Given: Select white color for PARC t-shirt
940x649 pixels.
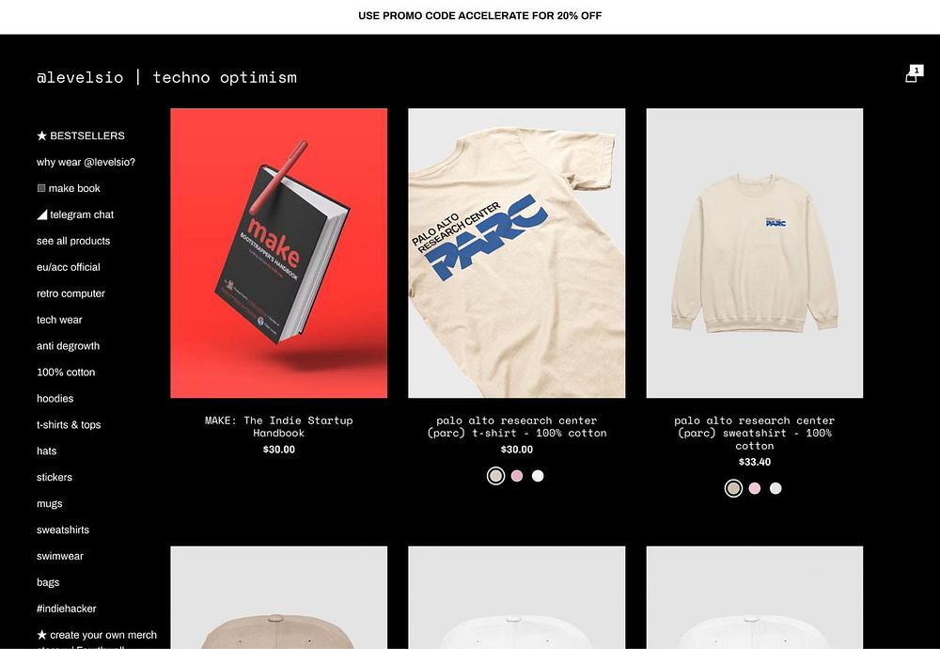Looking at the screenshot, I should (x=538, y=476).
